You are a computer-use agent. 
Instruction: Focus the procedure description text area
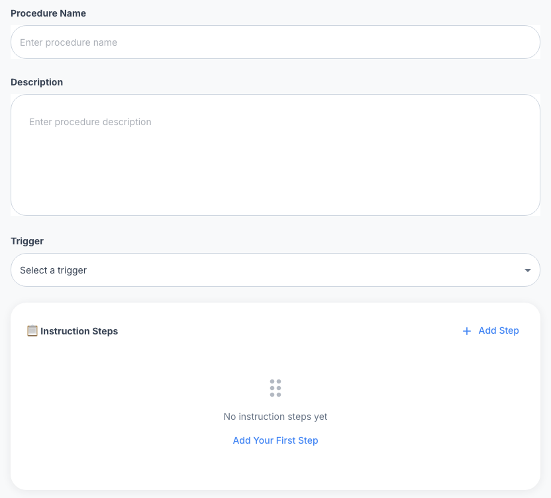coord(275,155)
